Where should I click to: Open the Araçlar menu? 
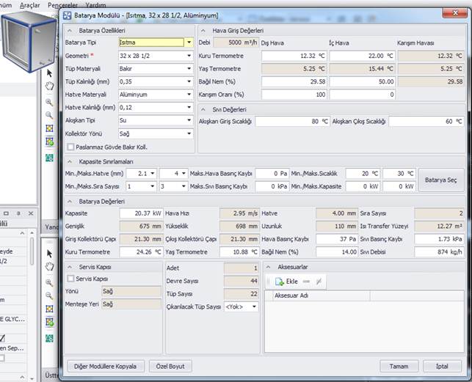[30, 4]
